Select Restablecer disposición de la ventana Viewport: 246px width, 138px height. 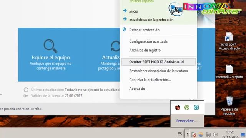coord(158,71)
